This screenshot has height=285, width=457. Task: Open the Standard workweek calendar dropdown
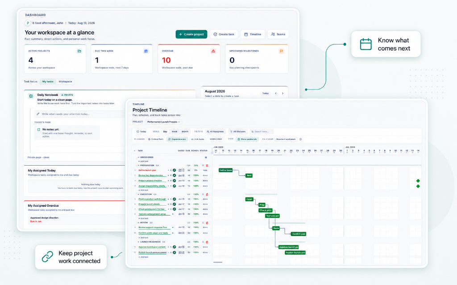pyautogui.click(x=286, y=139)
